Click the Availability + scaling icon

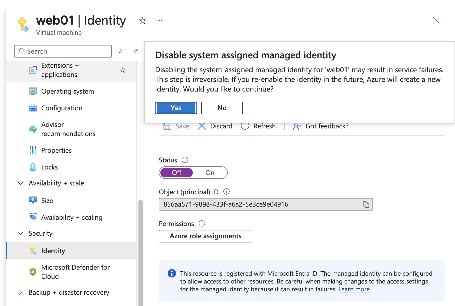tap(33, 217)
